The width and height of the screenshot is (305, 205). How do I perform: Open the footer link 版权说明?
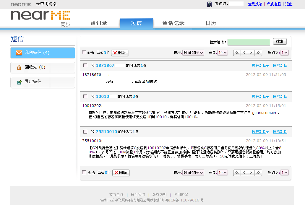point(160,194)
